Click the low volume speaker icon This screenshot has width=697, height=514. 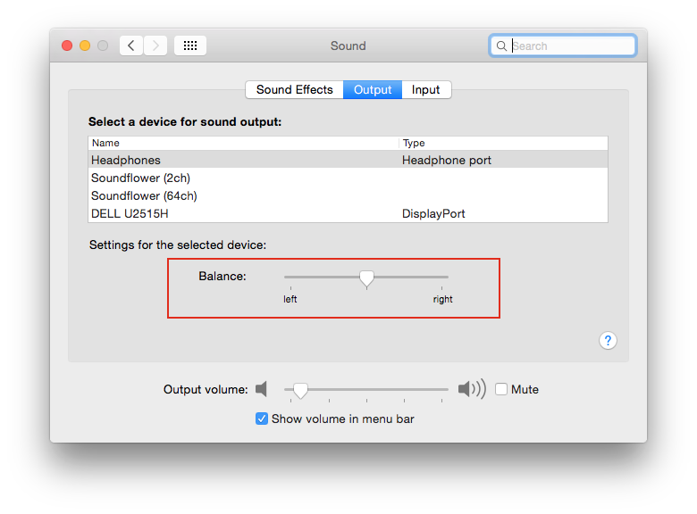[x=261, y=389]
